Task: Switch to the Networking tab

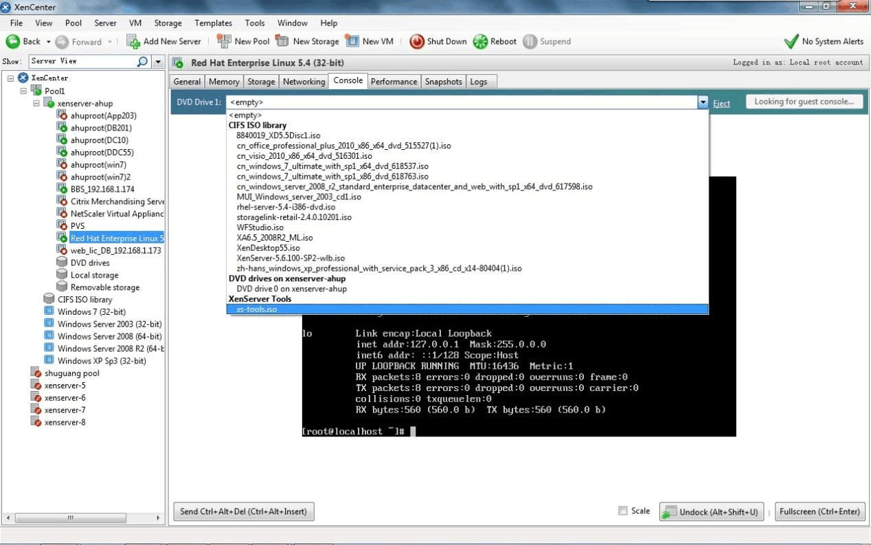Action: [x=304, y=82]
